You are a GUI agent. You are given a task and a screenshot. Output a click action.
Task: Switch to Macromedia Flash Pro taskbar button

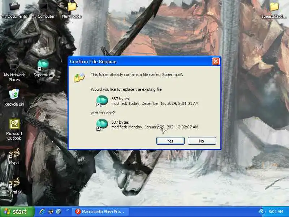(x=100, y=212)
